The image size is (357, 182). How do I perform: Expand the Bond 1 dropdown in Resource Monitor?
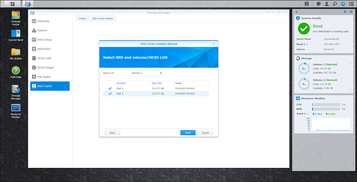tap(302, 114)
